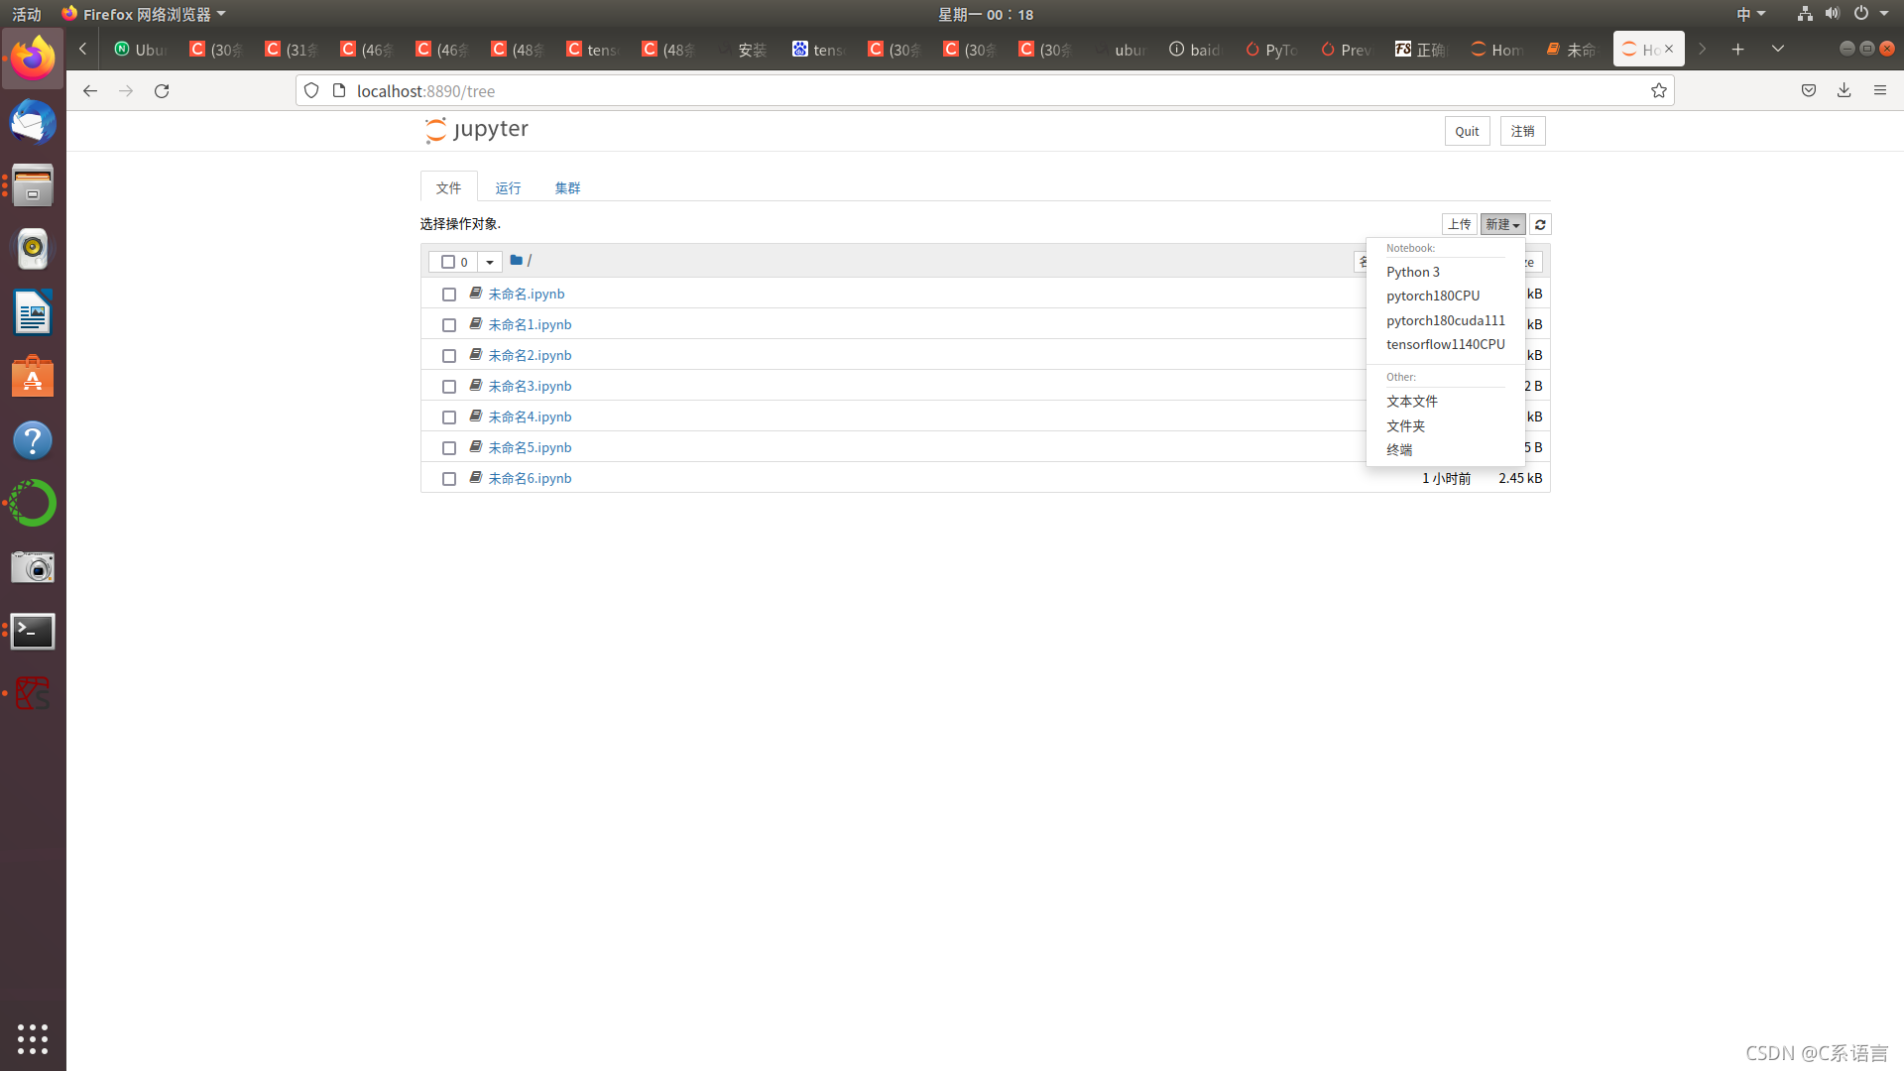Open the screenshot camera app in dock
Screen dimensions: 1904x1071
click(33, 567)
